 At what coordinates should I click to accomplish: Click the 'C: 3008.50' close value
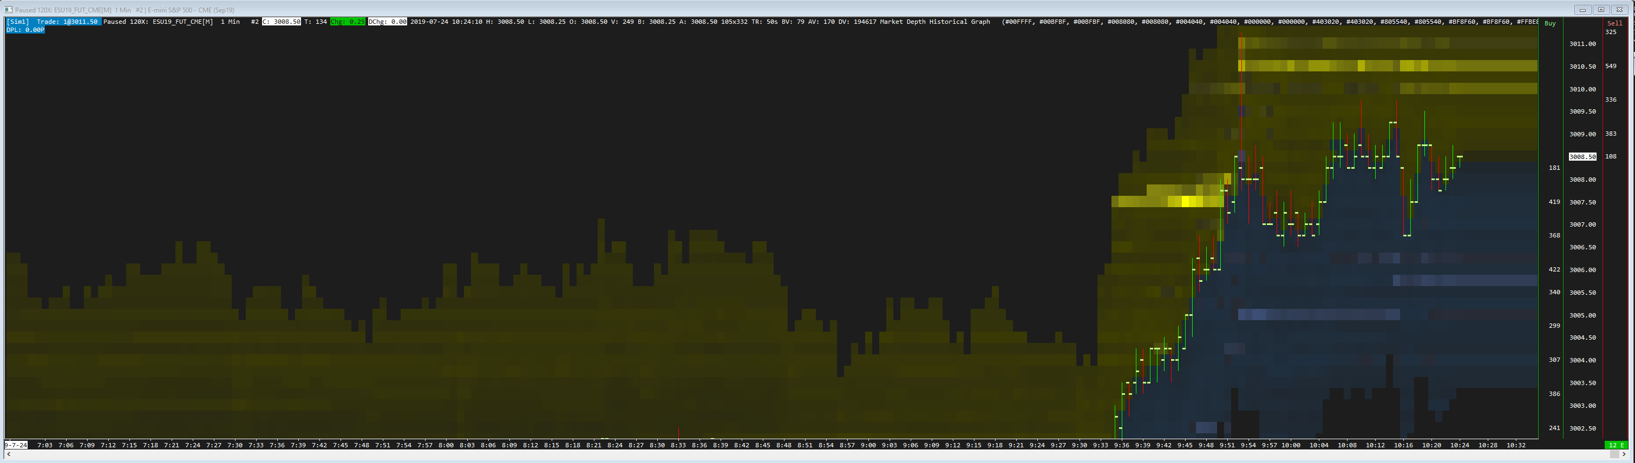pyautogui.click(x=281, y=22)
